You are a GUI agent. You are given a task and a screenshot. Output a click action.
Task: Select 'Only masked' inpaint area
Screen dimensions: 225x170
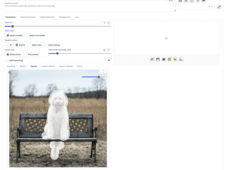(31, 55)
